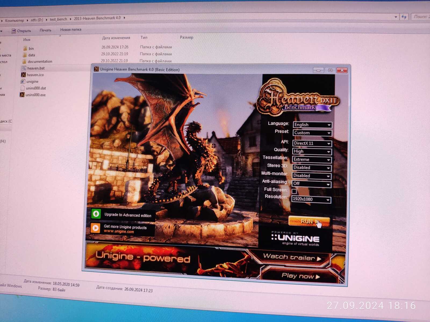Click the Компьютер breadcrumb in the address bar

pos(15,20)
